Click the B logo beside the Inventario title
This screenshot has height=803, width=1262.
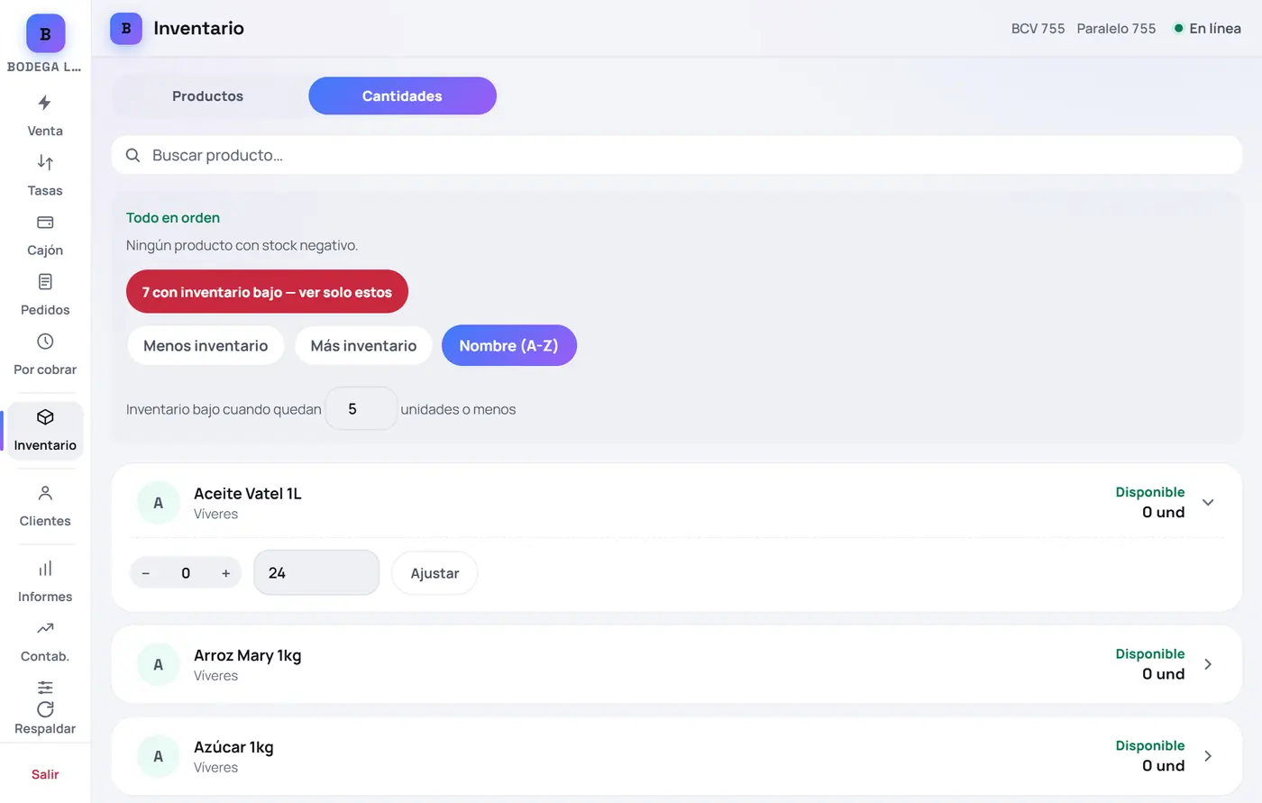126,29
